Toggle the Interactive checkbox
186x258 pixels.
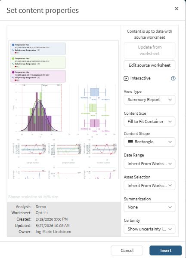[126, 79]
